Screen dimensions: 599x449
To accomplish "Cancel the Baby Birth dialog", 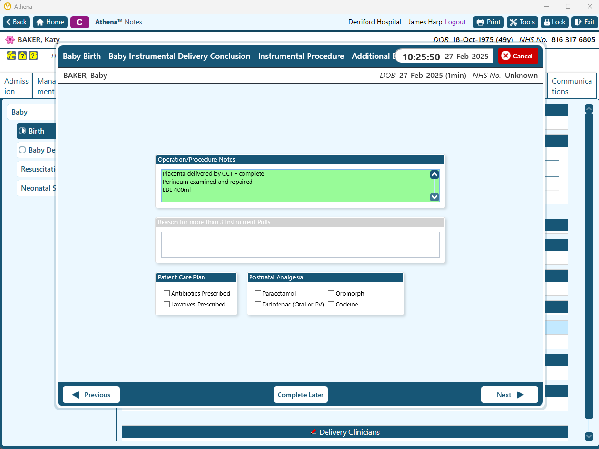I will click(518, 56).
